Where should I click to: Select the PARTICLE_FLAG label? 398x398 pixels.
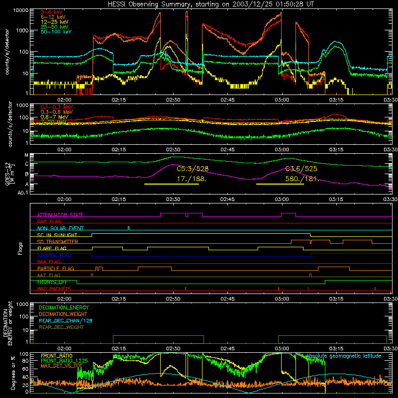point(56,269)
